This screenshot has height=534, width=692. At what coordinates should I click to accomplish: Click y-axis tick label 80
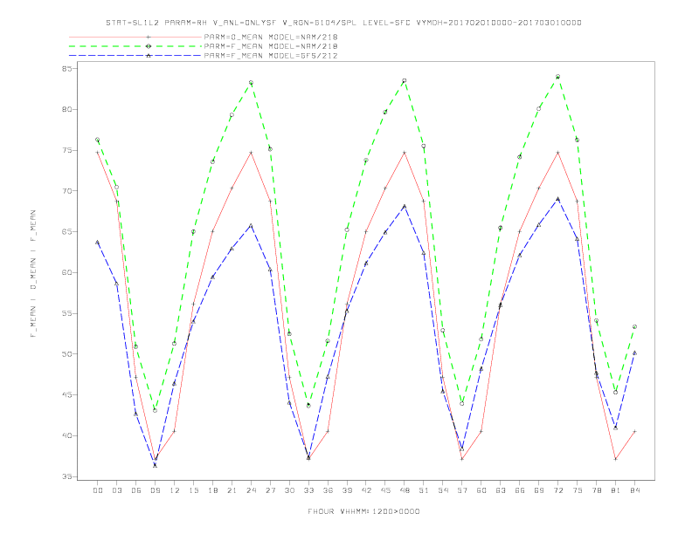coord(66,109)
